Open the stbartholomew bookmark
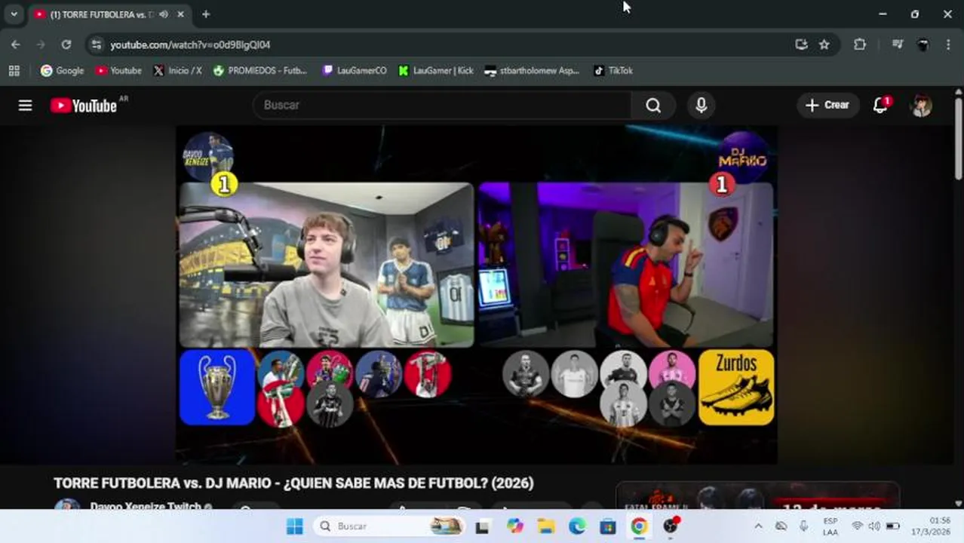 (x=532, y=71)
